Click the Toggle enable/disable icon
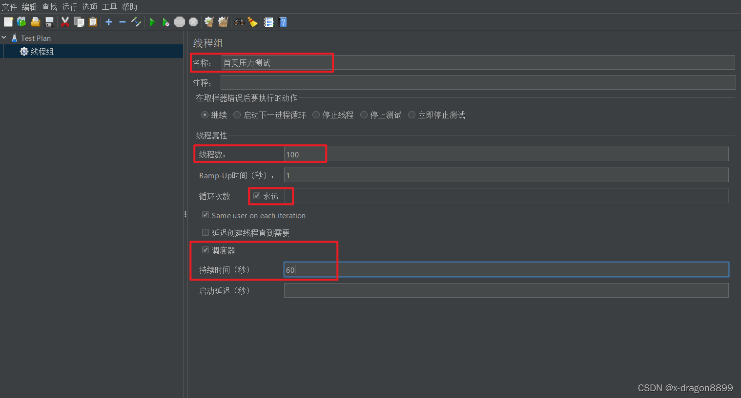The height and width of the screenshot is (398, 741). coord(136,22)
